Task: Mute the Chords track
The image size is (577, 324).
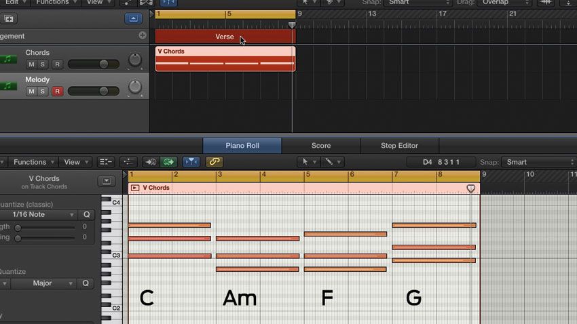Action: 31,64
